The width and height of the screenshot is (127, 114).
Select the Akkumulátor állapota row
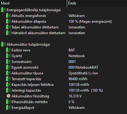pos(63,21)
